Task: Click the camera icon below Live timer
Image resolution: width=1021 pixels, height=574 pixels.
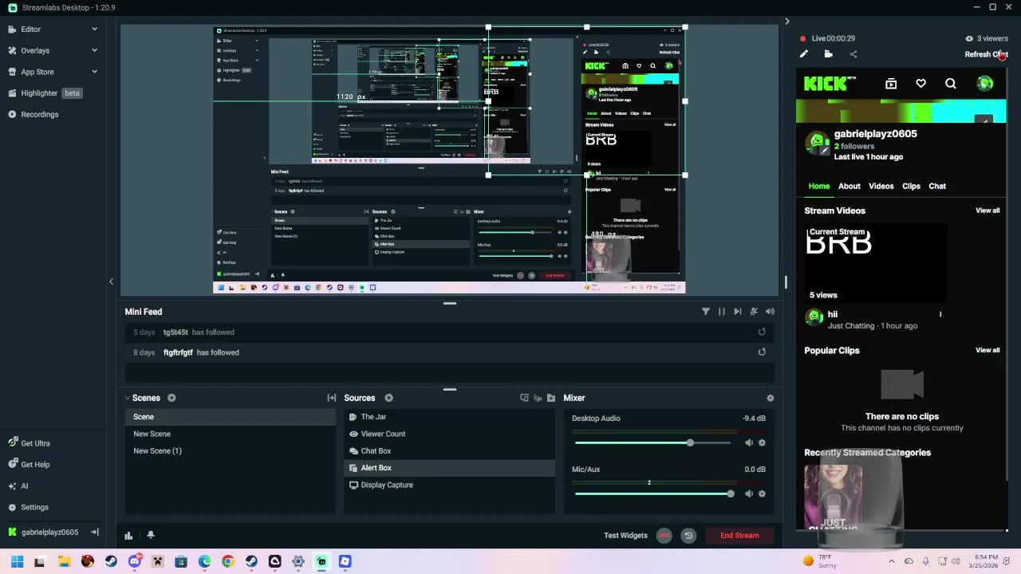Action: (x=829, y=54)
